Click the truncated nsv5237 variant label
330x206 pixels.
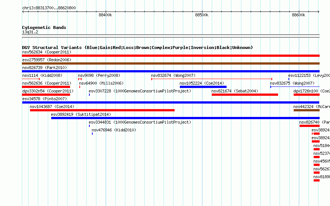(x=321, y=153)
